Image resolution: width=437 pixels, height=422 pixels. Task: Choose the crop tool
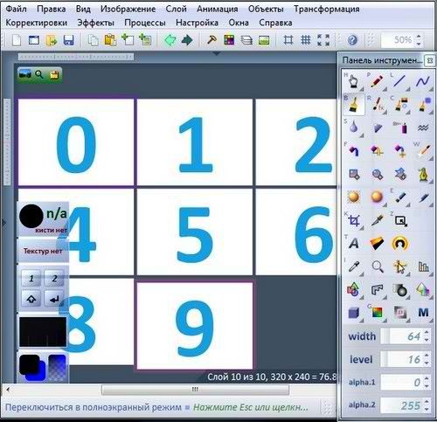(354, 220)
